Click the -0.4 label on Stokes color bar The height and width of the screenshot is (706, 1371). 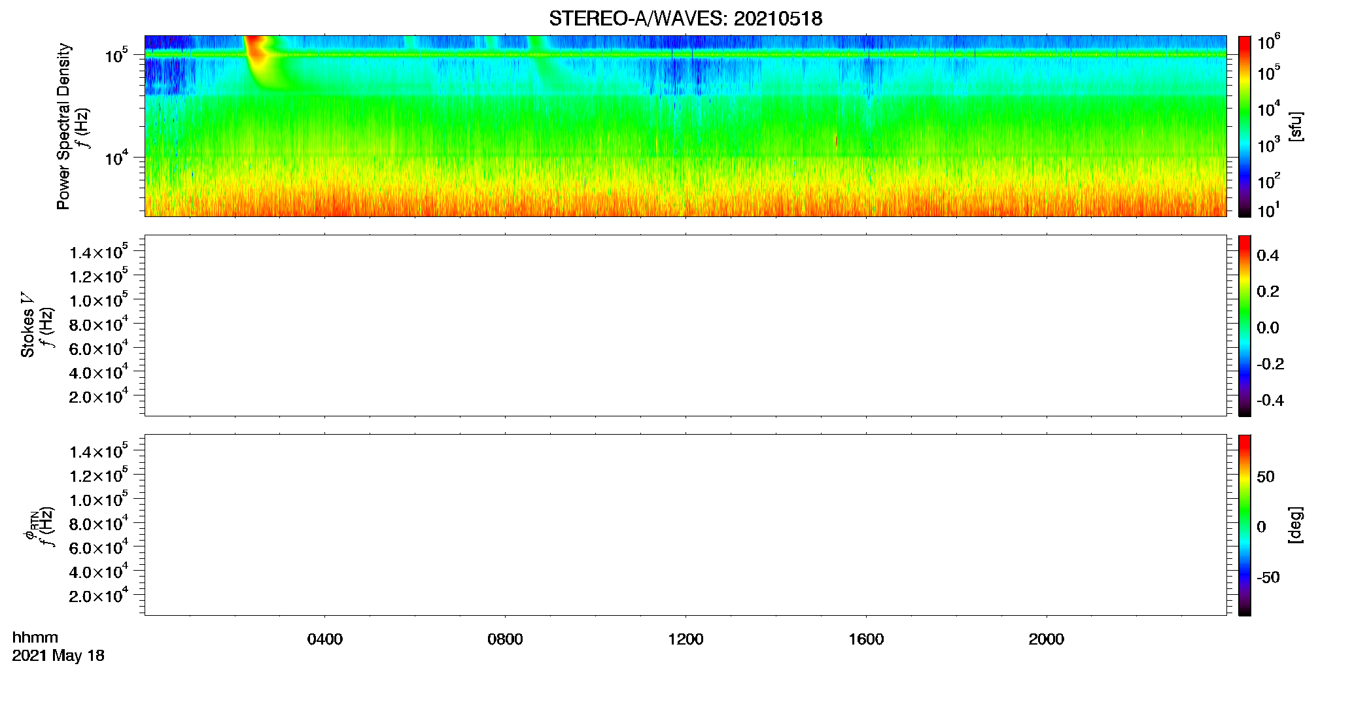pyautogui.click(x=1270, y=400)
